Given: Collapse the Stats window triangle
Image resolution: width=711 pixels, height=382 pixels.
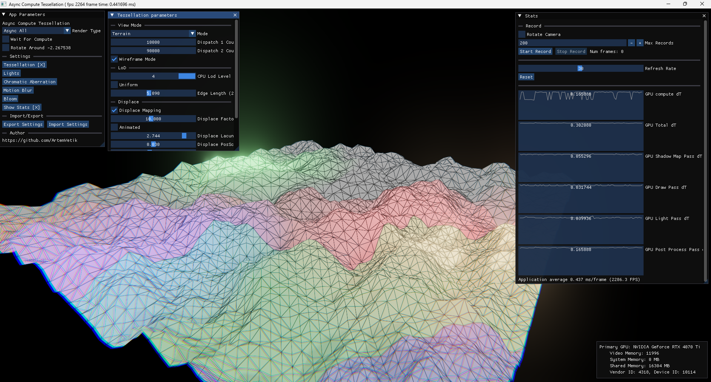Looking at the screenshot, I should [x=520, y=16].
